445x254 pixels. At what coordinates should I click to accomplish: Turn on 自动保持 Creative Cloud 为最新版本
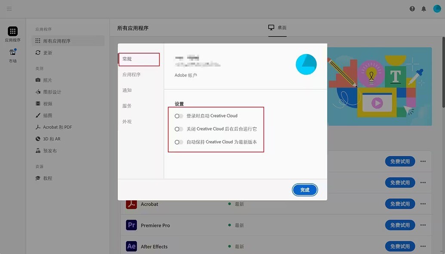coord(179,142)
